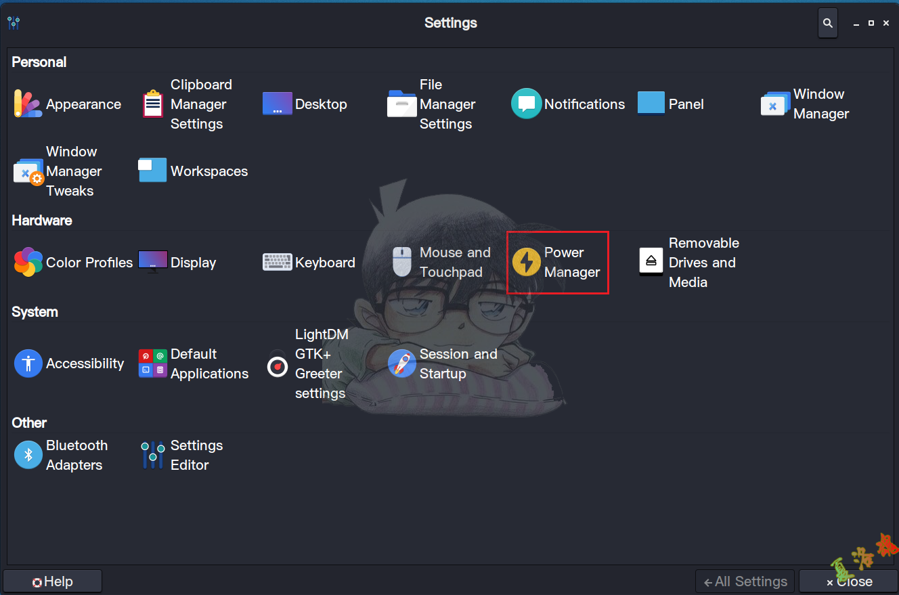Image resolution: width=899 pixels, height=595 pixels.
Task: Click the Close button at bottom
Action: pos(848,581)
